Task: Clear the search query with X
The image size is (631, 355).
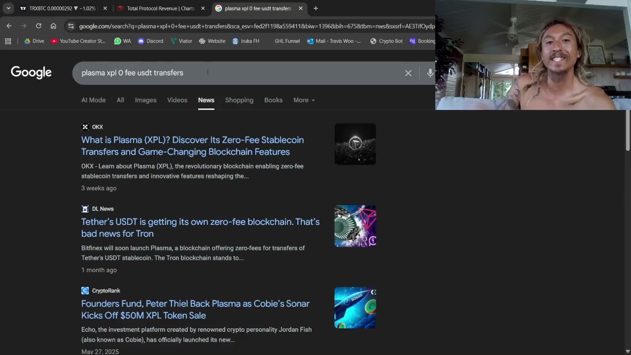Action: point(408,73)
